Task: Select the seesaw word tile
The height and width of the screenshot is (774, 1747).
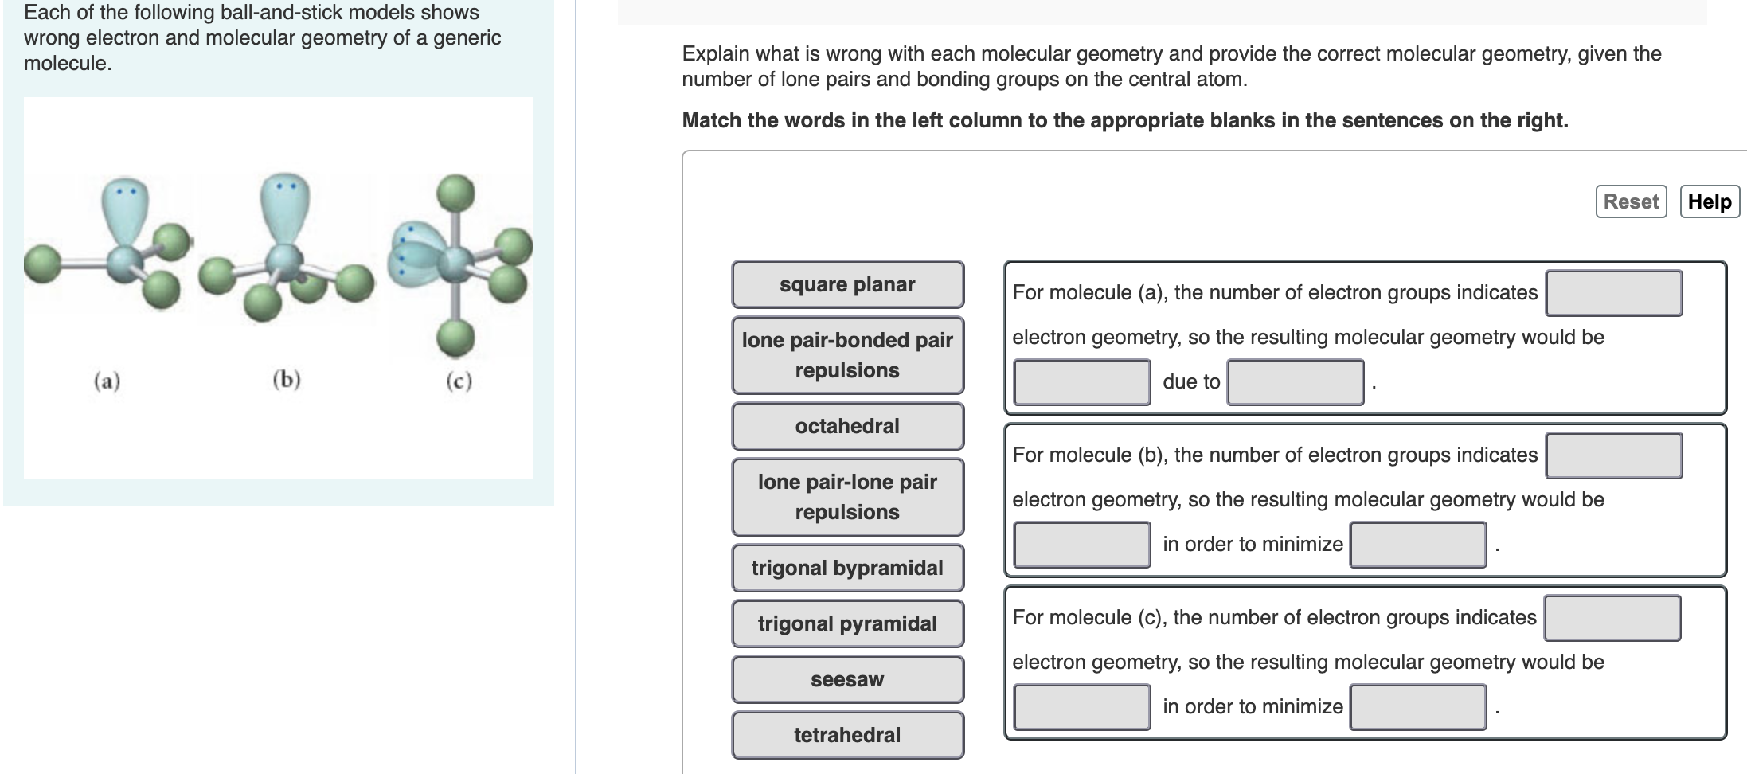Action: pyautogui.click(x=846, y=679)
